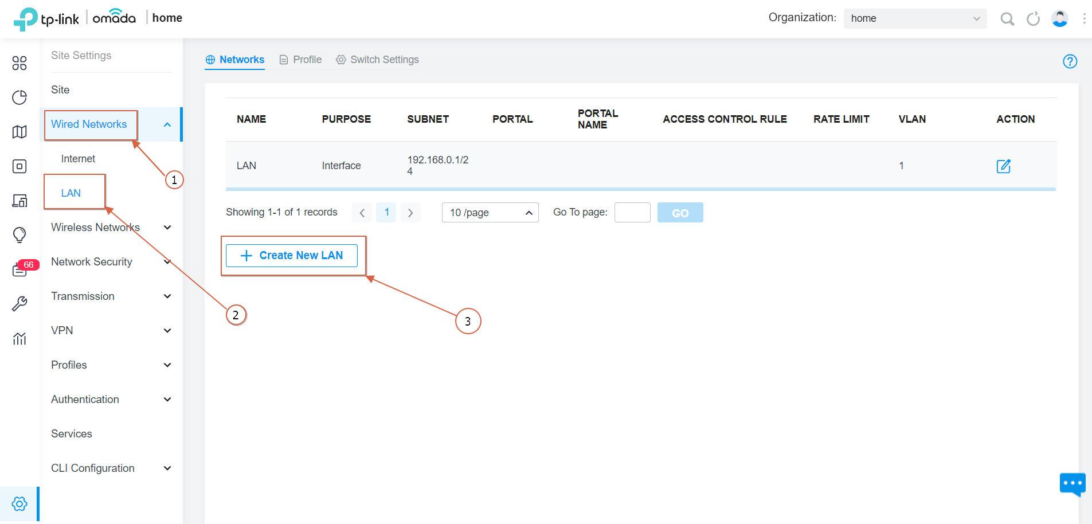The image size is (1092, 524).
Task: Expand the CLI Configuration section
Action: point(167,468)
